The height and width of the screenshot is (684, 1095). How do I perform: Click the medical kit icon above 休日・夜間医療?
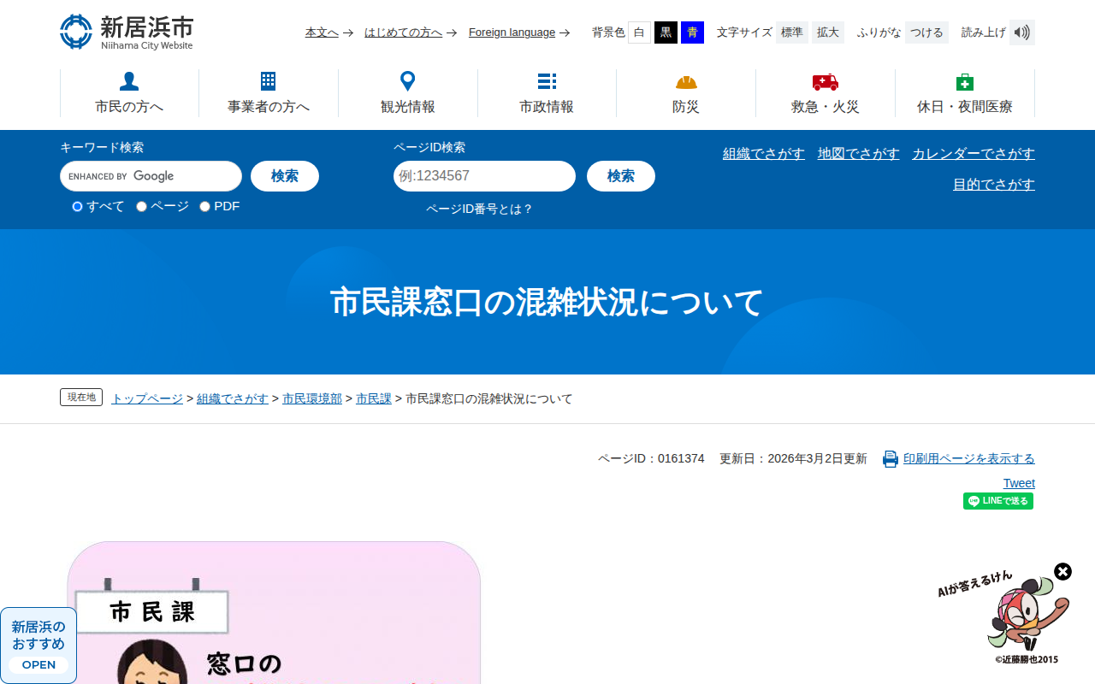click(965, 81)
